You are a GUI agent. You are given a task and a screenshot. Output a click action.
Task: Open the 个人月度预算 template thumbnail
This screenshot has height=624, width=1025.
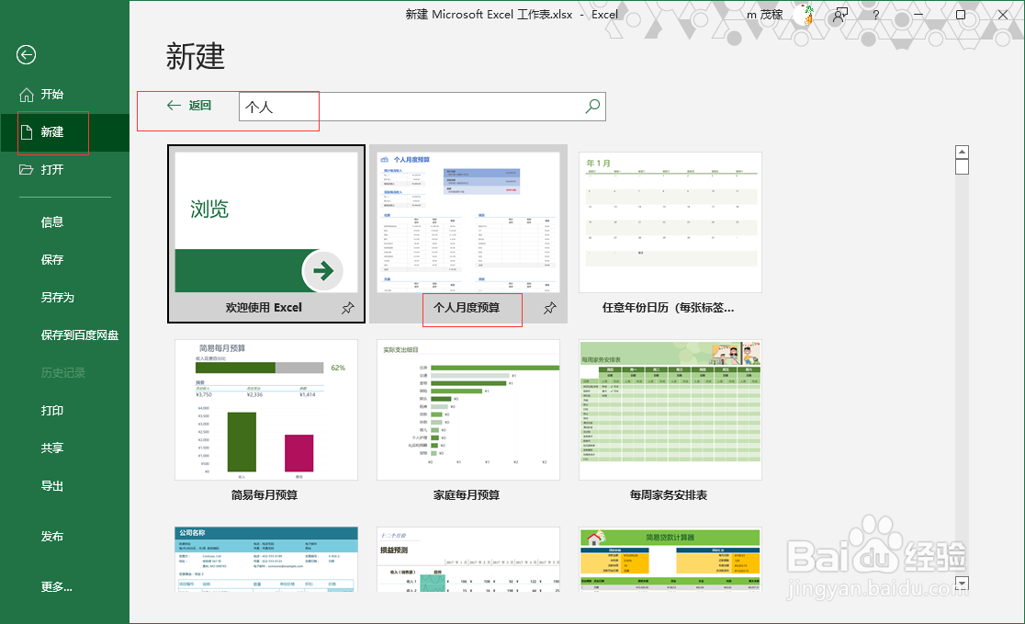[468, 222]
